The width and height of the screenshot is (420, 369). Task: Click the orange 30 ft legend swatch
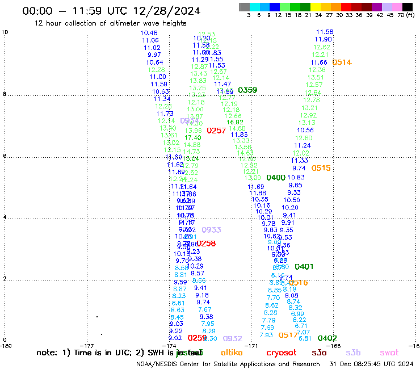coord(335,7)
